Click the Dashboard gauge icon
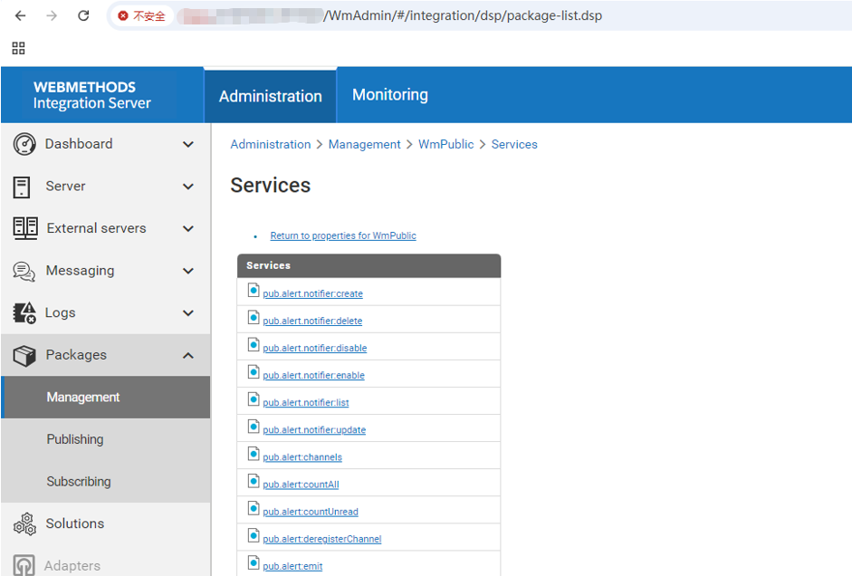Viewport: 852px width, 576px height. [x=24, y=144]
